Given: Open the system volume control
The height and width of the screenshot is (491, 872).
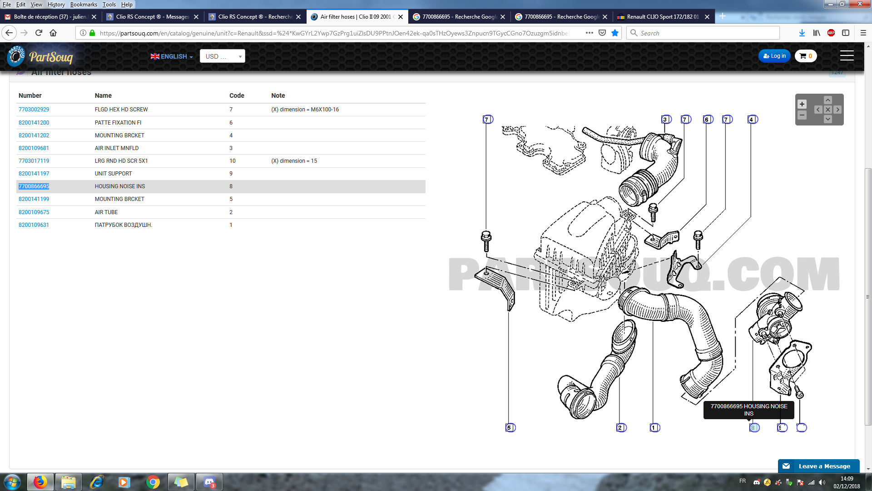Looking at the screenshot, I should click(x=822, y=482).
